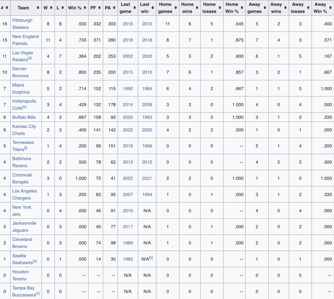Open the Pittsburgh Steelers team link

point(22,24)
